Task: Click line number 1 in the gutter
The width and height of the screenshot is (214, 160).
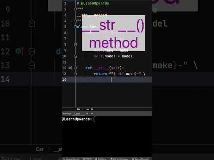Action: 65,3
